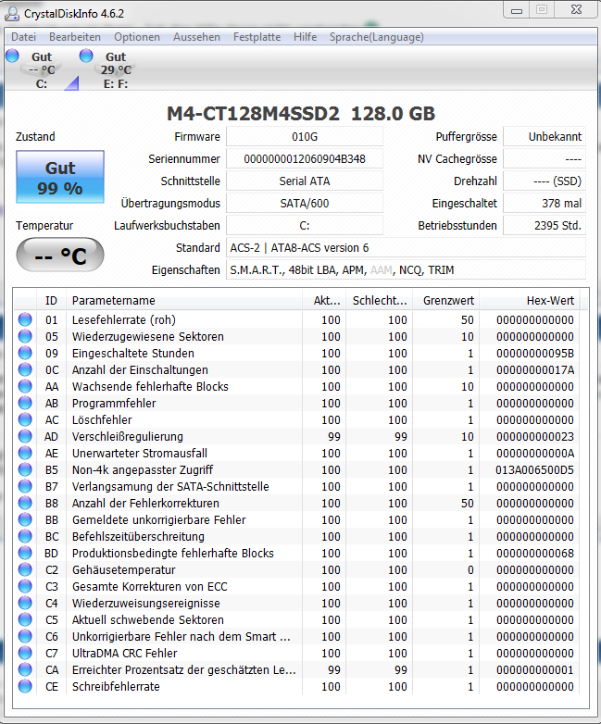Click the Seriennummer field
The width and height of the screenshot is (601, 724).
305,159
